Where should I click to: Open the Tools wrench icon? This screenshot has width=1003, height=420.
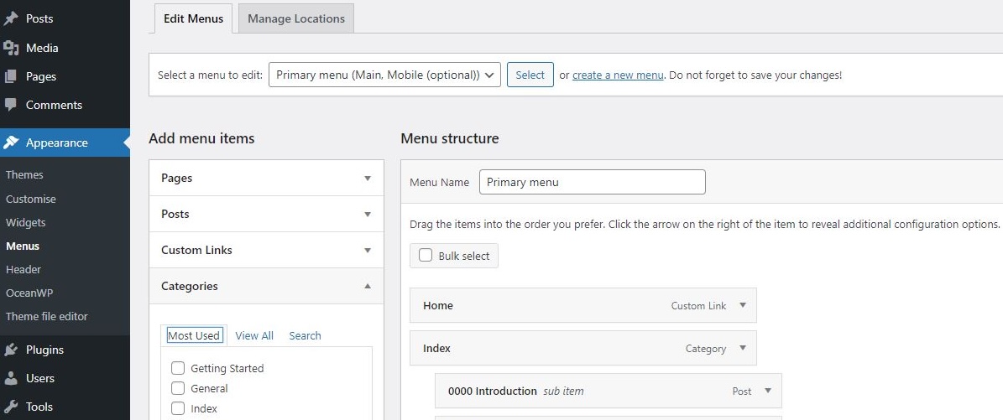coord(11,407)
